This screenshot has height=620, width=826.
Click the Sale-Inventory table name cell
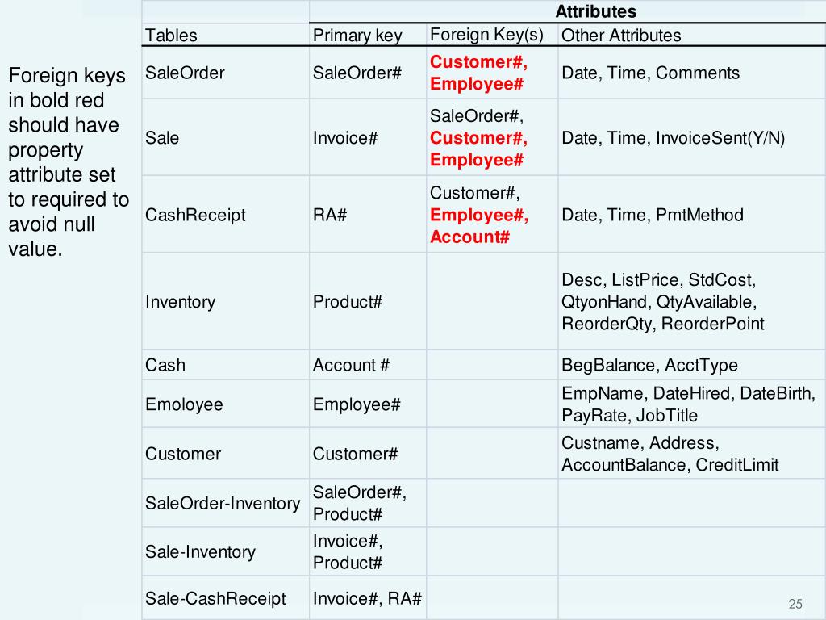pos(200,552)
